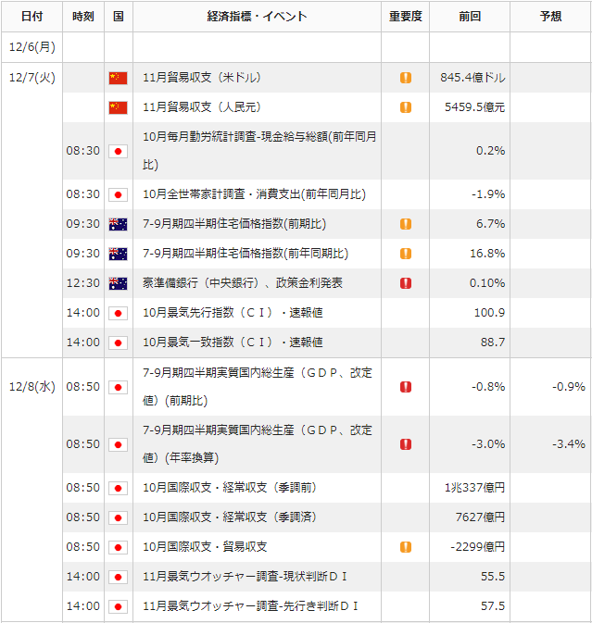Click the 12:30 time cell
592x623 pixels.
point(83,283)
